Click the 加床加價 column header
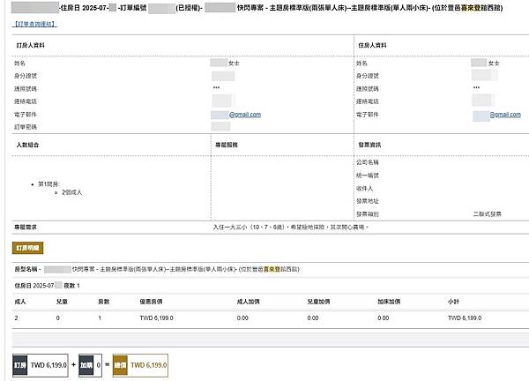Image resolution: width=529 pixels, height=381 pixels. 389,302
